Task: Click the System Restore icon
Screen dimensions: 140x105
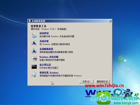Action: click(34, 43)
